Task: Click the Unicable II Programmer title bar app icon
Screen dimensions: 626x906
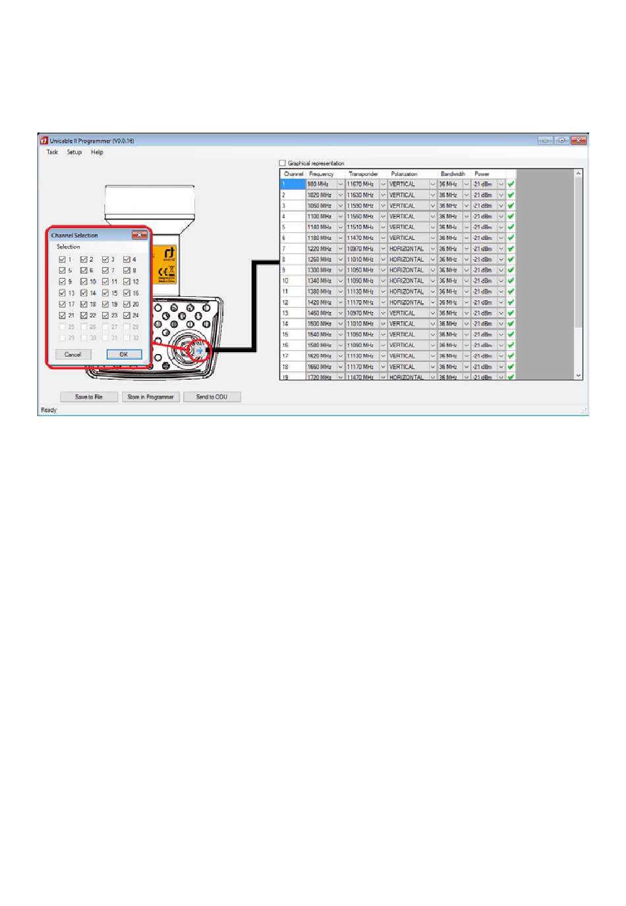Action: [x=44, y=140]
